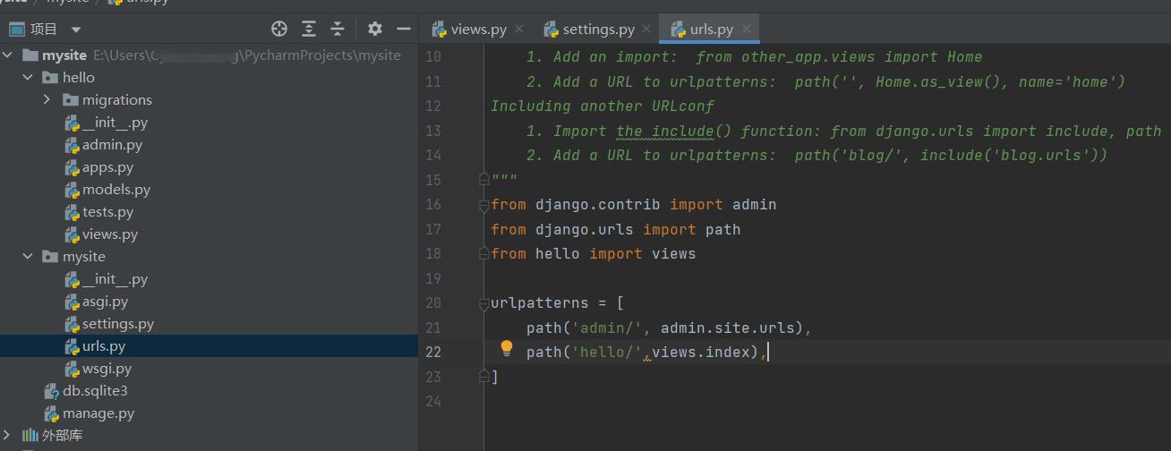Select the hello folder in tree
The height and width of the screenshot is (451, 1171).
click(x=79, y=78)
